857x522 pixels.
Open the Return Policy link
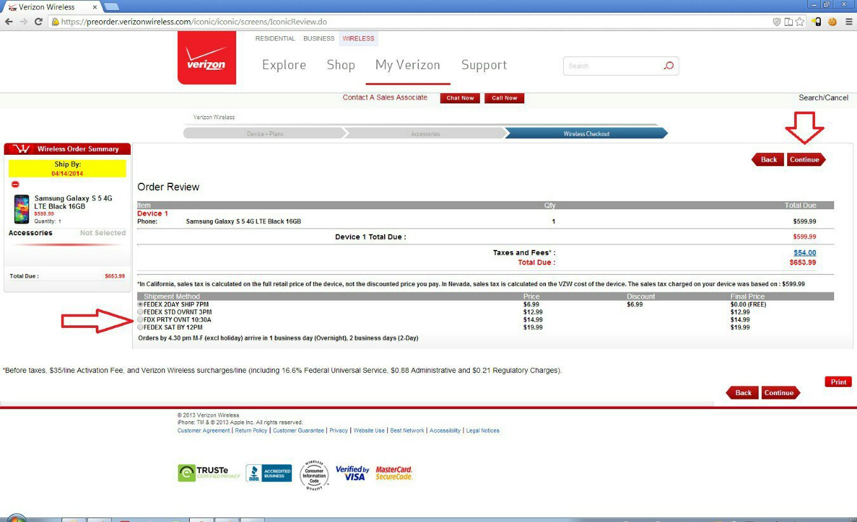[x=251, y=431]
